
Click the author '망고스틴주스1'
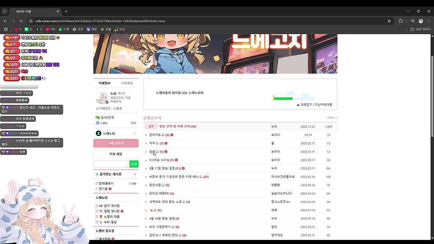coord(281,202)
